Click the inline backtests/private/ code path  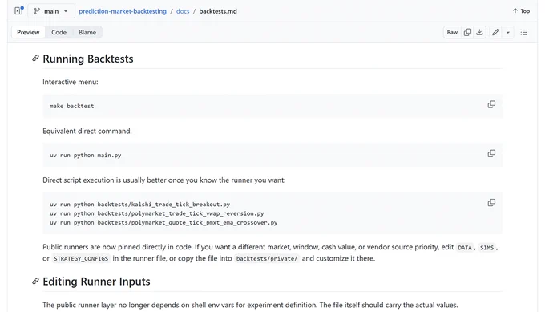pos(267,259)
